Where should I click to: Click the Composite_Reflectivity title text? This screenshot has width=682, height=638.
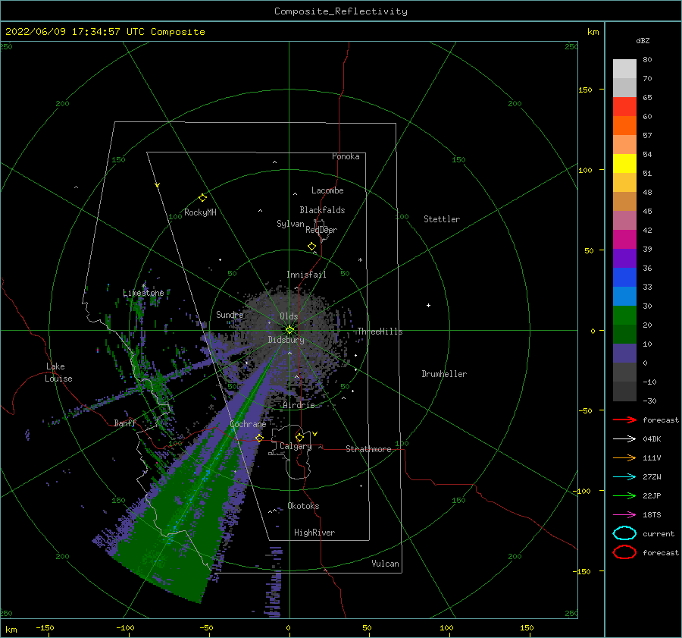(341, 11)
